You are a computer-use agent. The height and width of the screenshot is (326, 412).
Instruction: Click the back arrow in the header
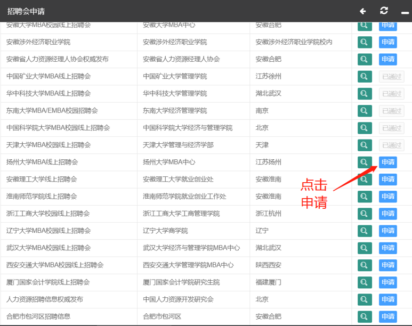point(363,11)
